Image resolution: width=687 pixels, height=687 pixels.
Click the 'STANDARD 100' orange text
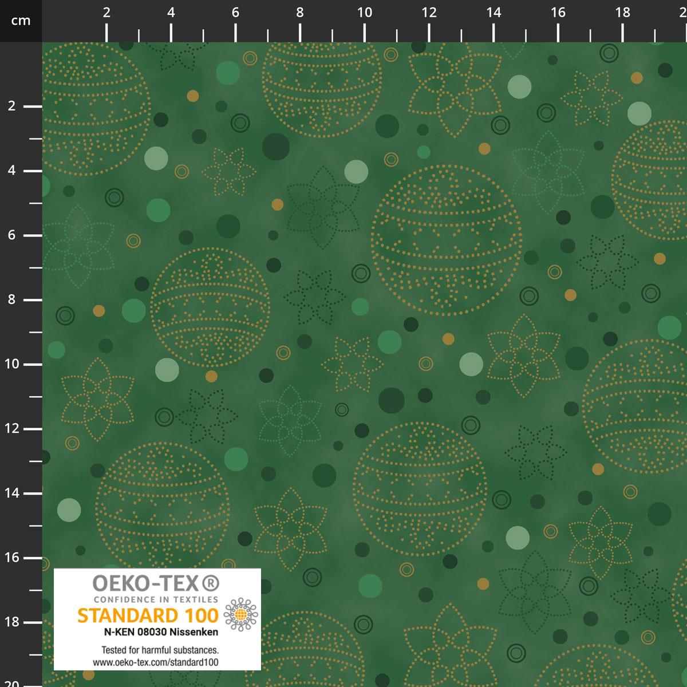pyautogui.click(x=148, y=616)
